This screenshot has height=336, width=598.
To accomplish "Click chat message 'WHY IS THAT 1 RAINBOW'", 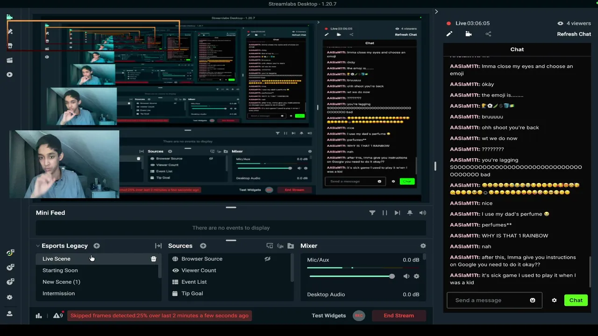I will 515,236.
